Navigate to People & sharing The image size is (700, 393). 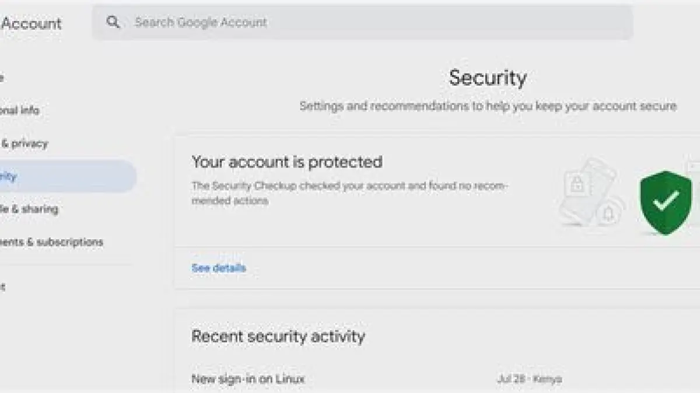tap(29, 209)
